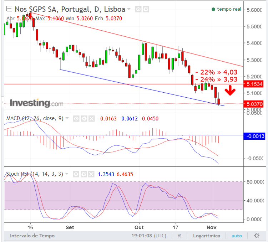
Task: Collapse the main chart legend box
Action: pyautogui.click(x=9, y=9)
